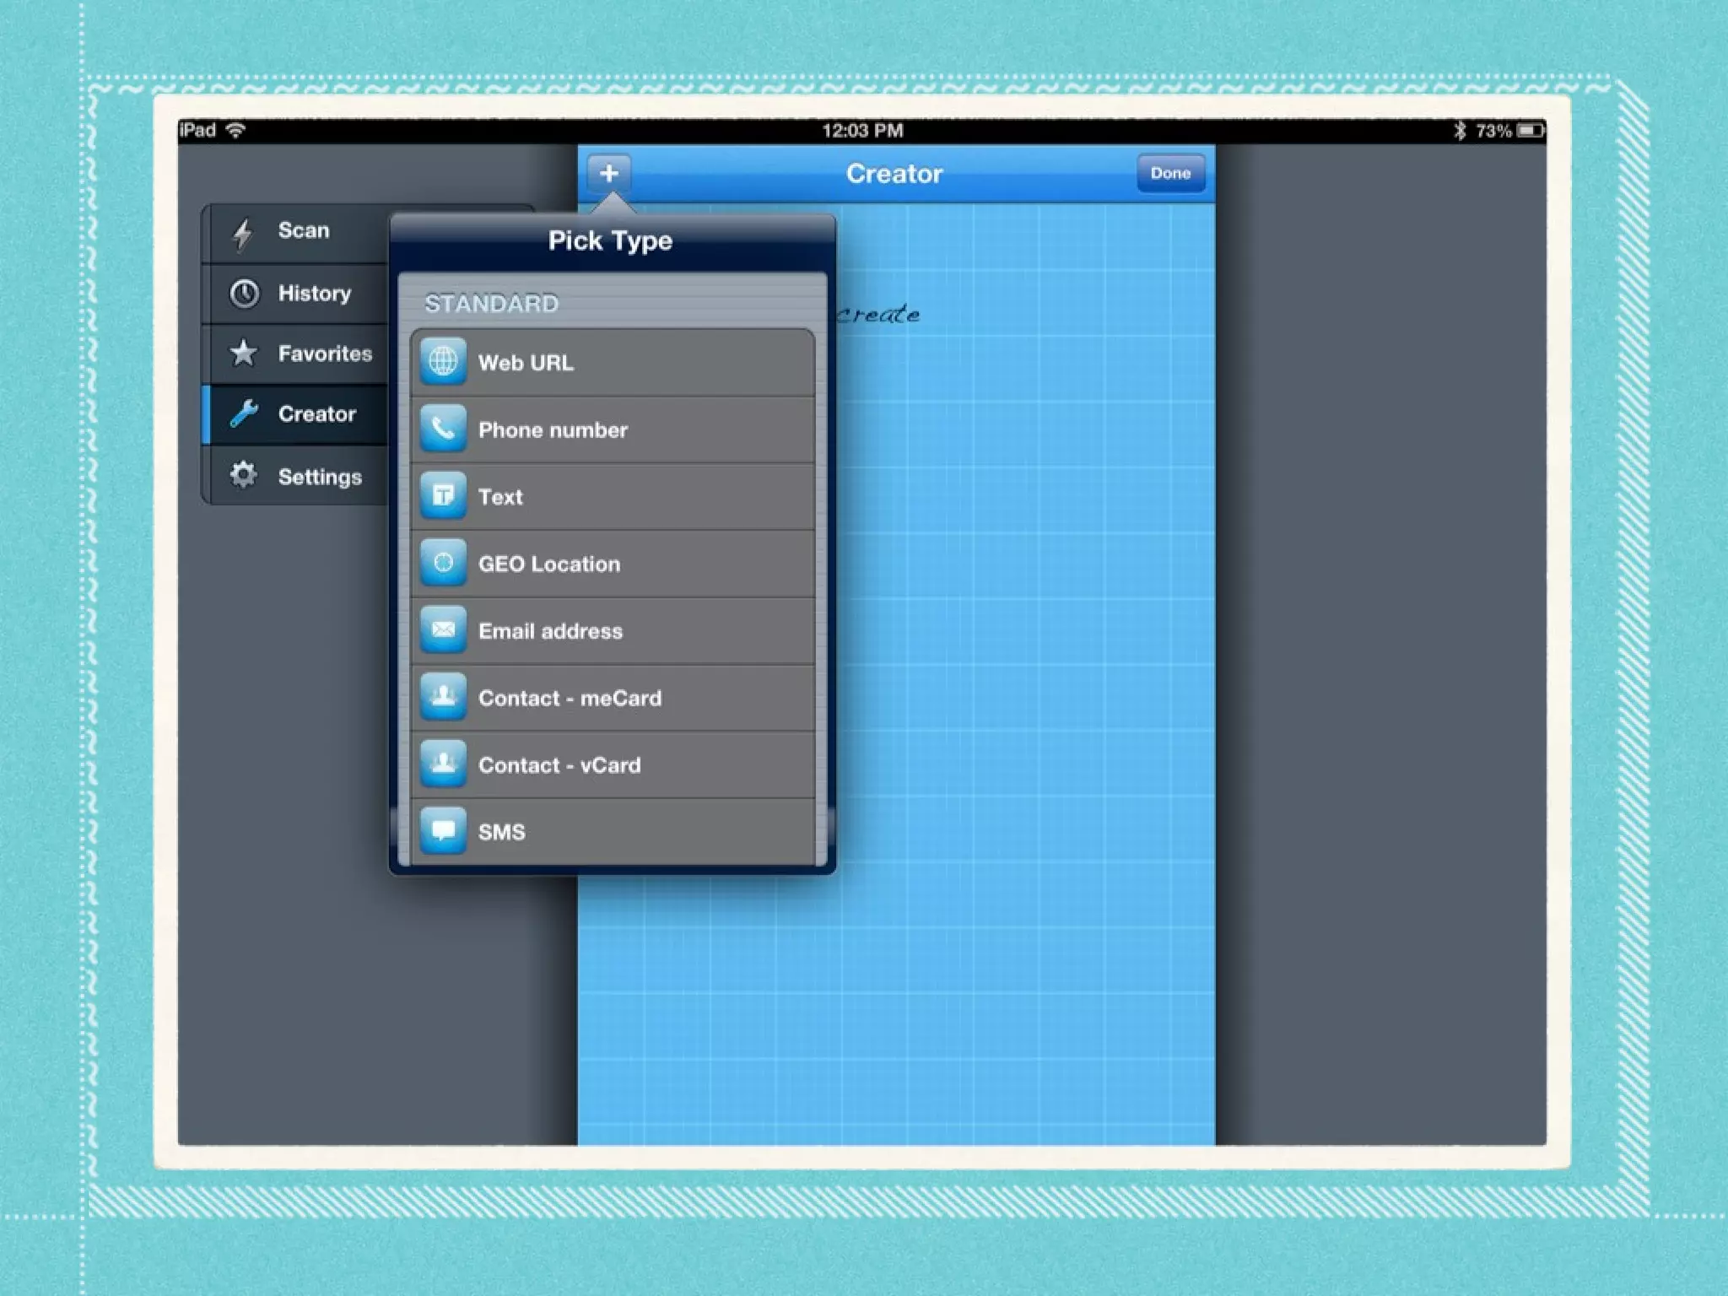Go to Favorites in sidebar
The height and width of the screenshot is (1296, 1728).
pos(324,354)
